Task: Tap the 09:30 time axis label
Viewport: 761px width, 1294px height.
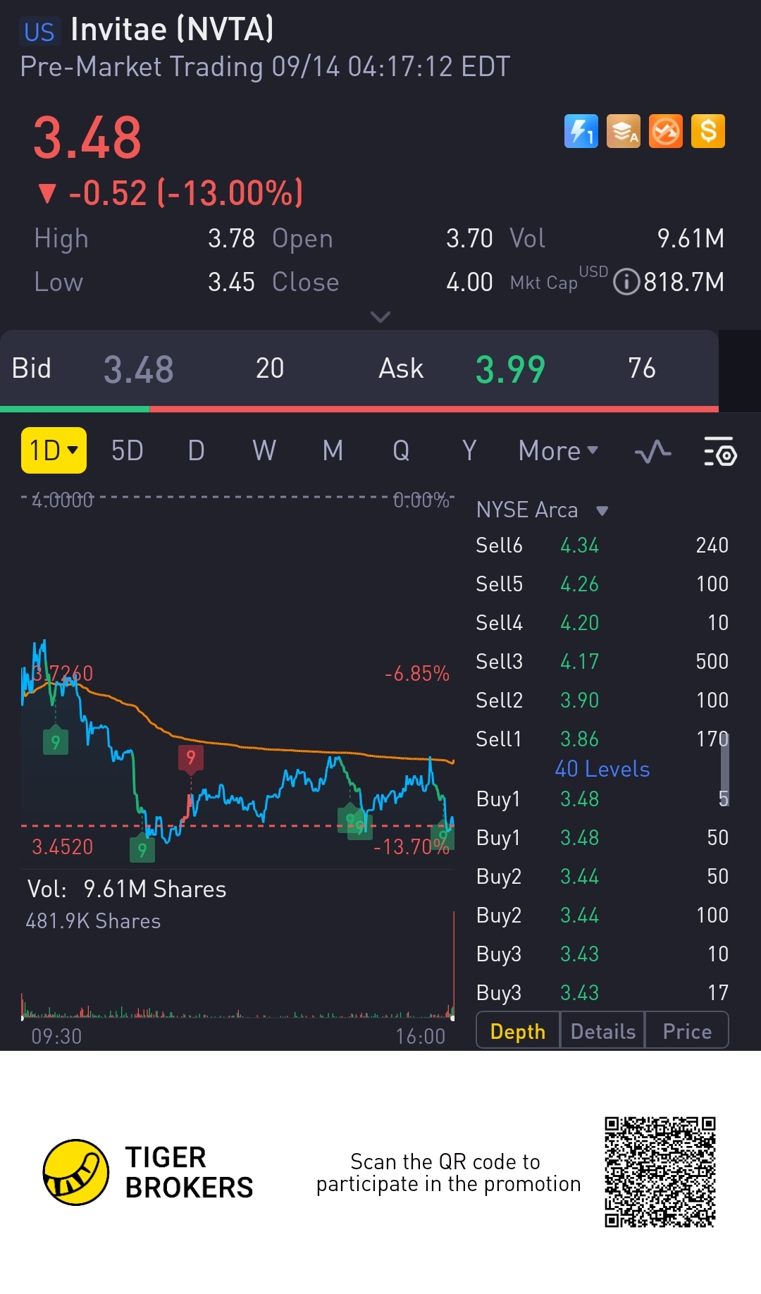Action: point(56,1036)
